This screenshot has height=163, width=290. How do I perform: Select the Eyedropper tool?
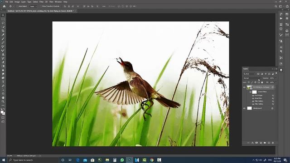[x=3, y=35]
